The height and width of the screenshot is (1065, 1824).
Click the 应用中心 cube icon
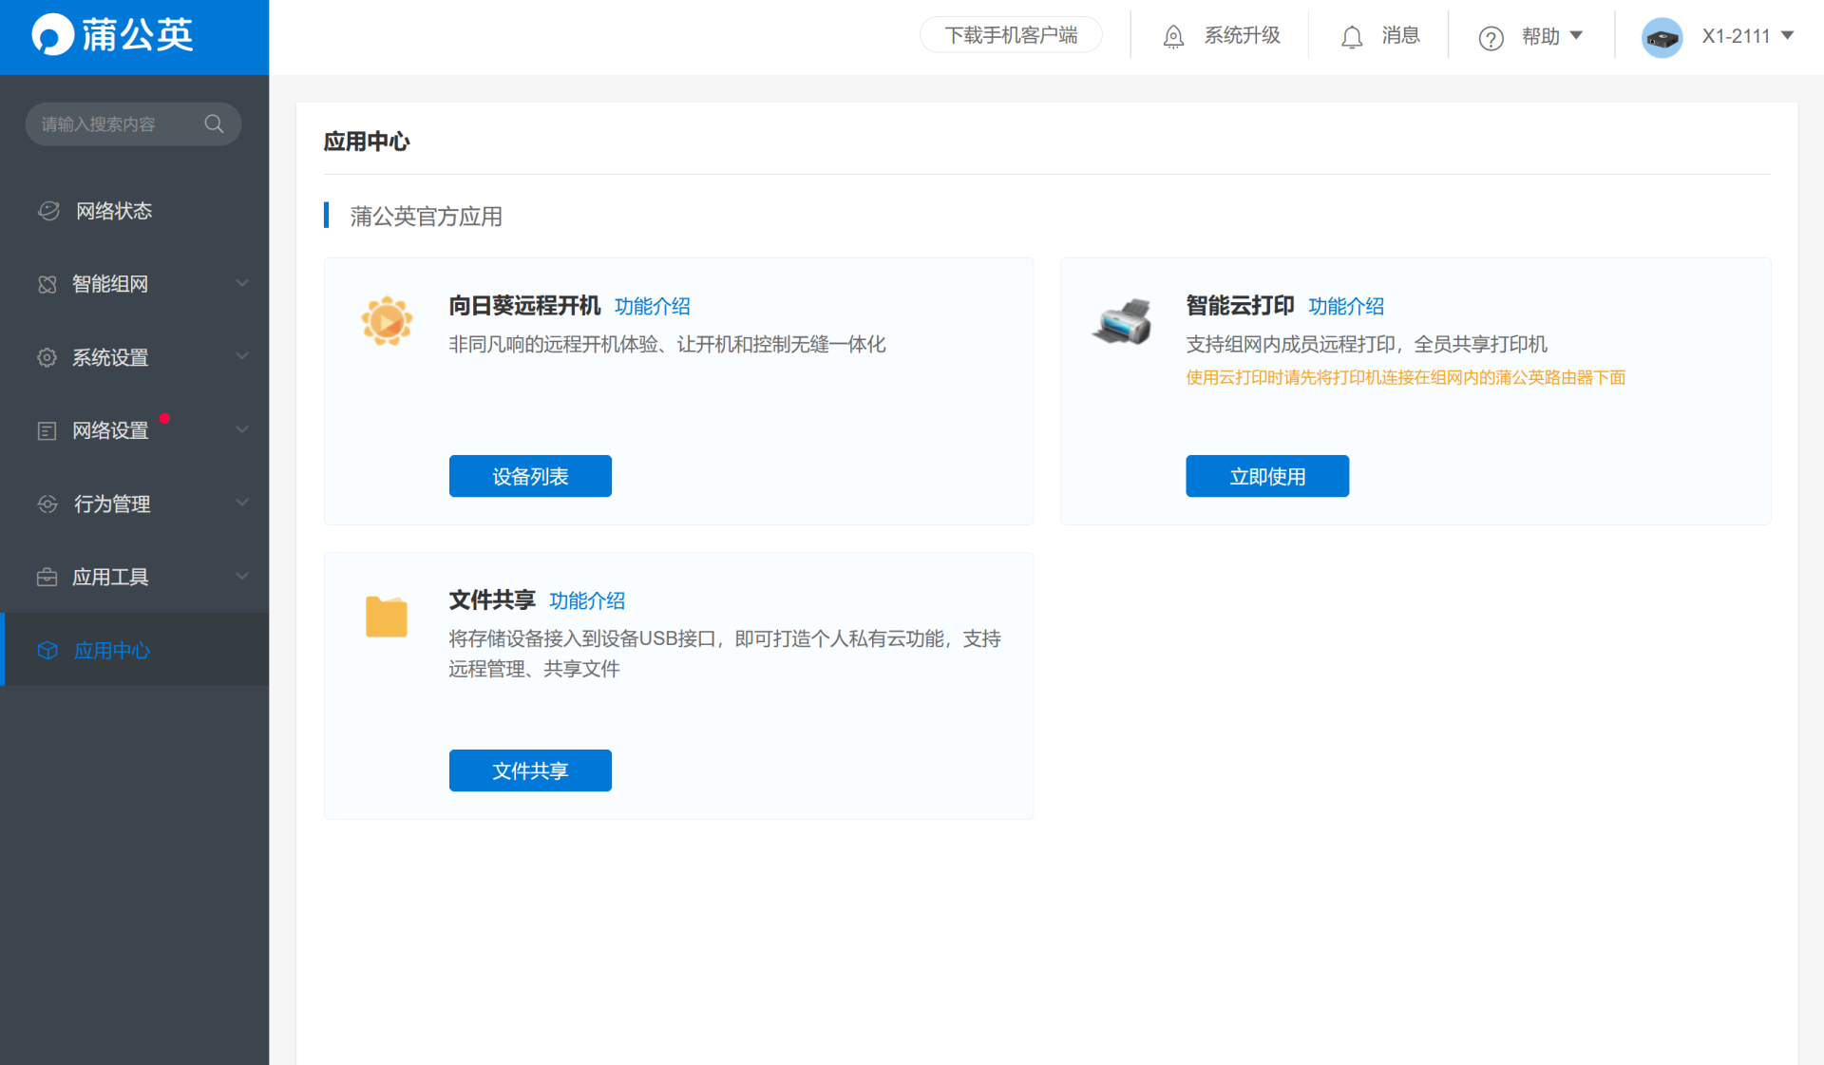pyautogui.click(x=47, y=650)
